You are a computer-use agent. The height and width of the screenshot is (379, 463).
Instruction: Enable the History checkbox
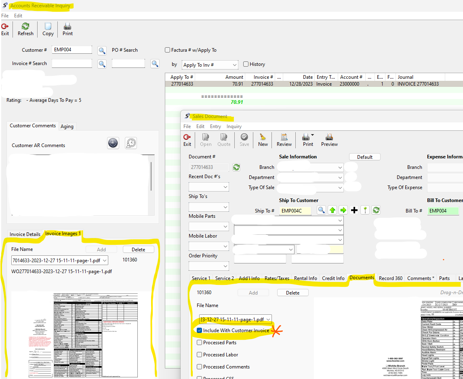point(246,64)
